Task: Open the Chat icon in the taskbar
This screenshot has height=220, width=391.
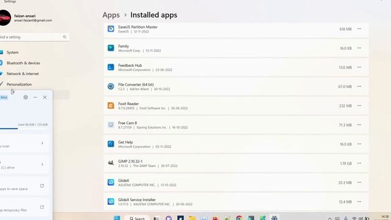Action: [169, 218]
